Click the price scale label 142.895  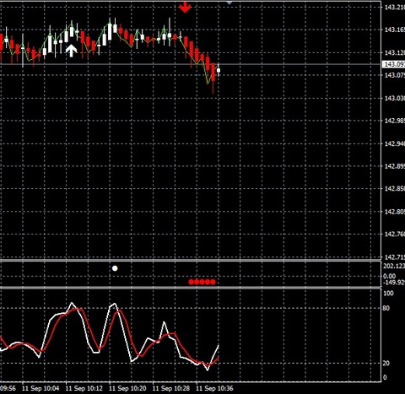(x=394, y=166)
